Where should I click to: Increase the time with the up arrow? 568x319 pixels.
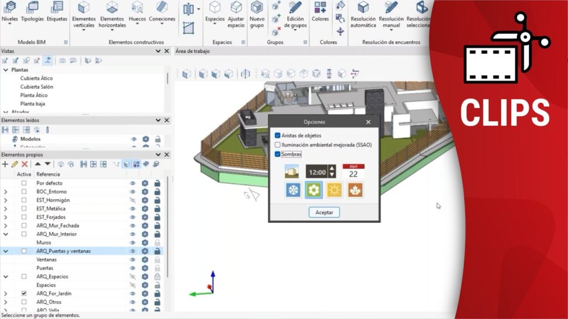pyautogui.click(x=332, y=169)
